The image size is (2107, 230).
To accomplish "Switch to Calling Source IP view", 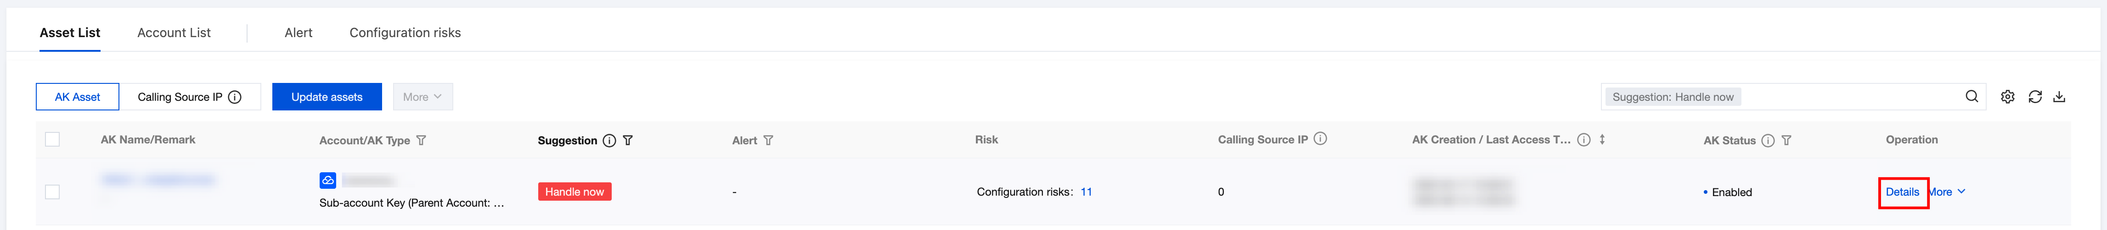I will (189, 97).
